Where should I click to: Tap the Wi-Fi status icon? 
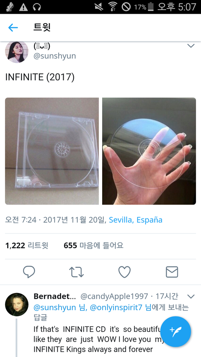point(112,7)
